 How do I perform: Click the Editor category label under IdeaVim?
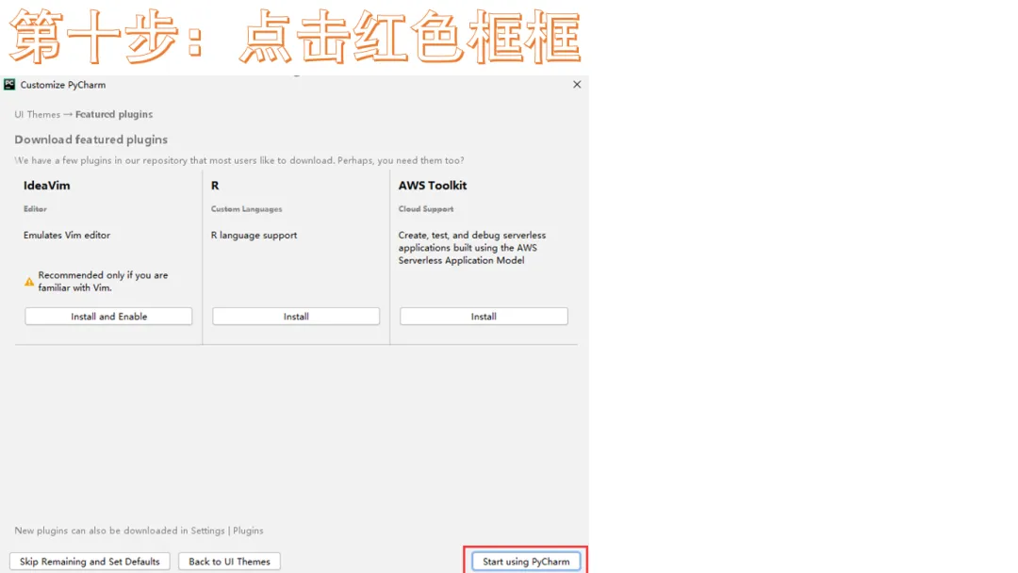(x=35, y=209)
